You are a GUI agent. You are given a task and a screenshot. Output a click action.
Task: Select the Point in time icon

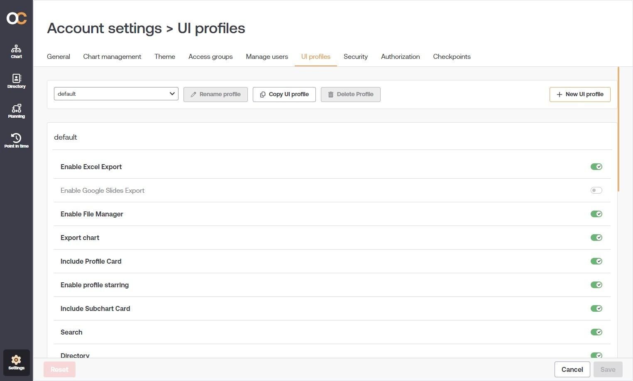16,140
